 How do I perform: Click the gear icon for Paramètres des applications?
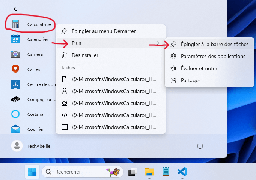173,56
